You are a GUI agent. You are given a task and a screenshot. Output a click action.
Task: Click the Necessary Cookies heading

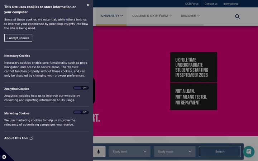click(x=17, y=56)
